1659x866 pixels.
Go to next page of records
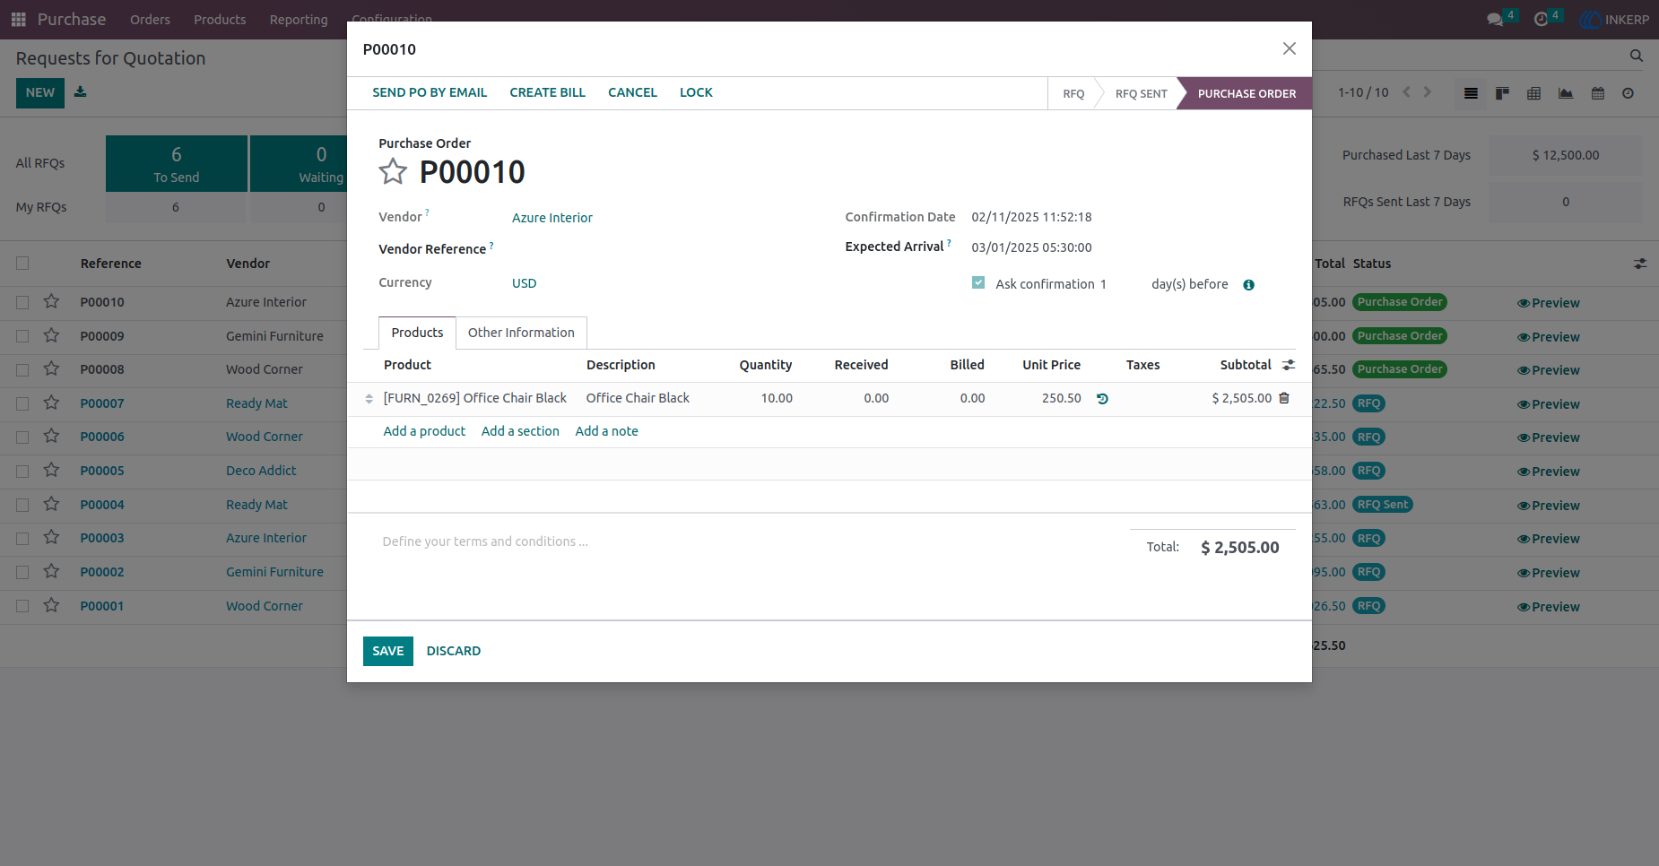point(1428,92)
